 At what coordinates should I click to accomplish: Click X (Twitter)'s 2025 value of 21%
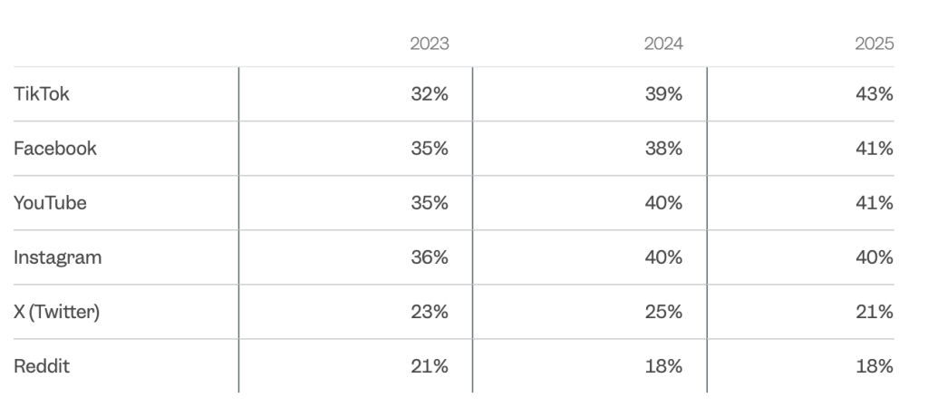click(x=875, y=312)
